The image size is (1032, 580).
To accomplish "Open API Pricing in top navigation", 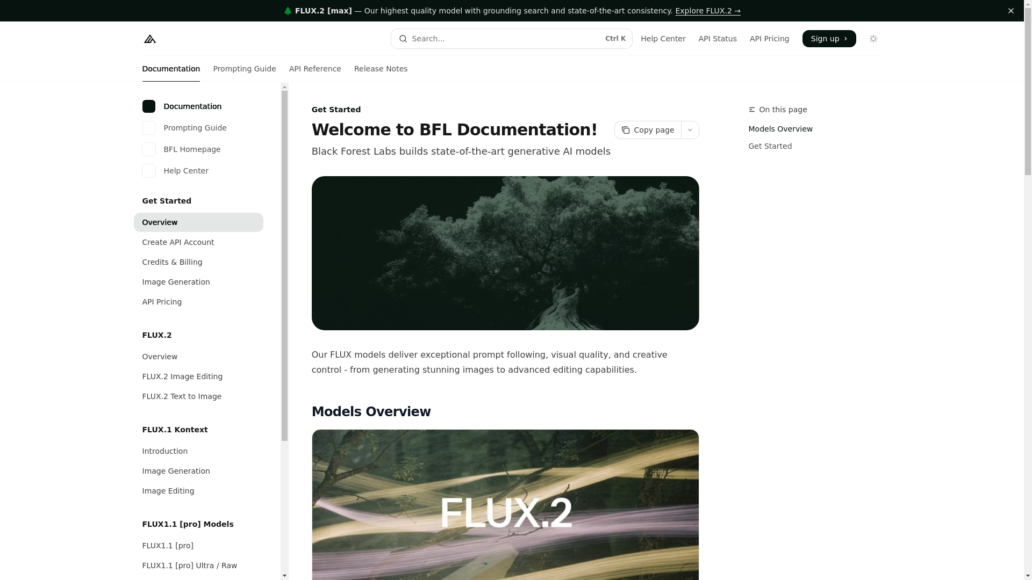I will coord(769,39).
